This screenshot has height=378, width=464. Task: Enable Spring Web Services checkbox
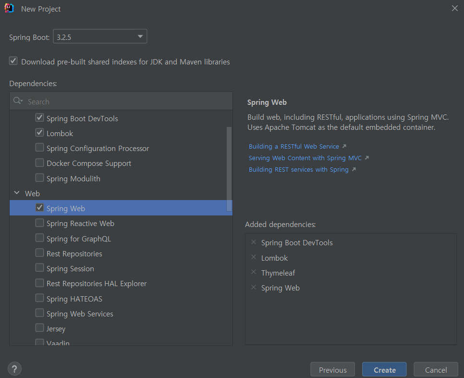[x=40, y=313]
